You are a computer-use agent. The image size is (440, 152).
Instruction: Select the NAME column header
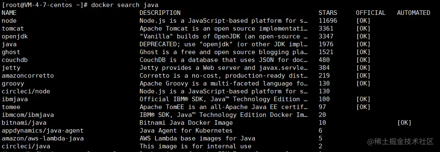(x=9, y=12)
